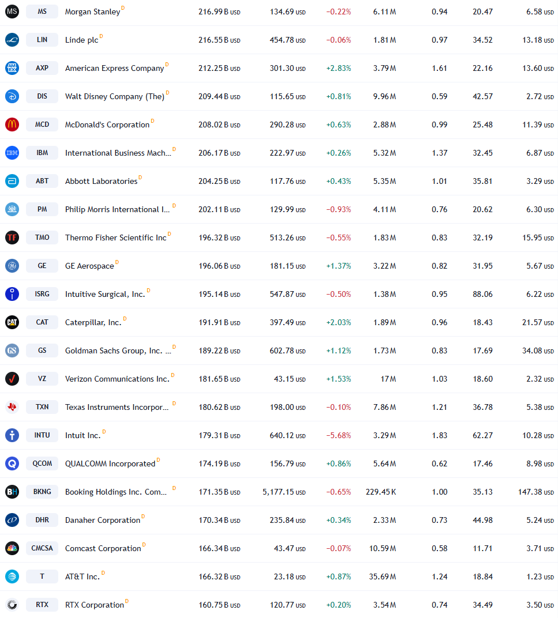Open McDonald's Corporation name link
Screen dimensions: 558x618
107,125
